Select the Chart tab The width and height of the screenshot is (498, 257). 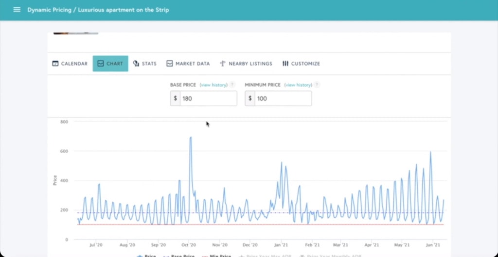[110, 64]
